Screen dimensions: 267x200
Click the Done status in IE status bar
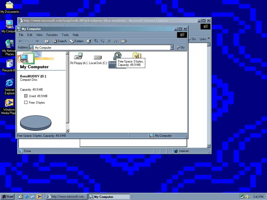[x=27, y=151]
